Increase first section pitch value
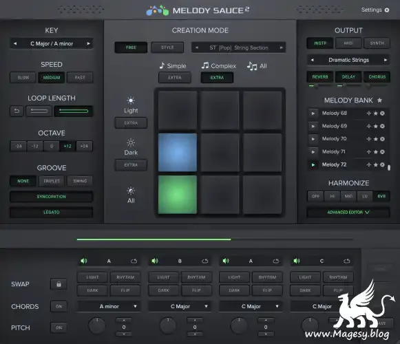 124,320
